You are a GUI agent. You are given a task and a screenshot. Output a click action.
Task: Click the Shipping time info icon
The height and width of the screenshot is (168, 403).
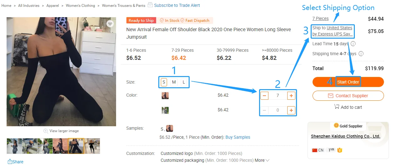[361, 54]
